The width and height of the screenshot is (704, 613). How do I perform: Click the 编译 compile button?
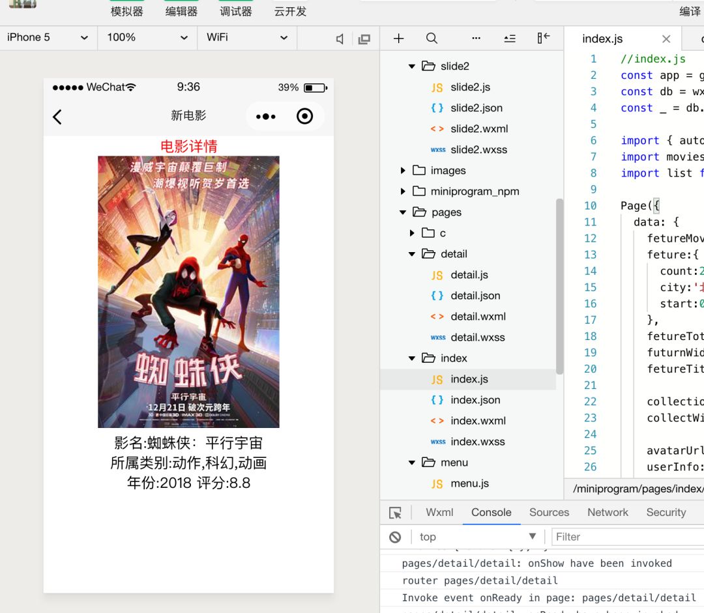(690, 11)
